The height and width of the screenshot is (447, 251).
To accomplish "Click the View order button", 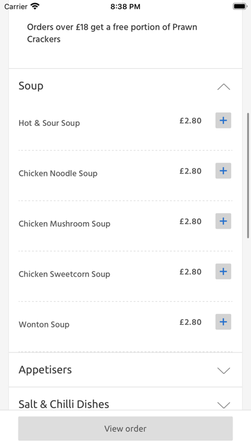I will (x=125, y=428).
